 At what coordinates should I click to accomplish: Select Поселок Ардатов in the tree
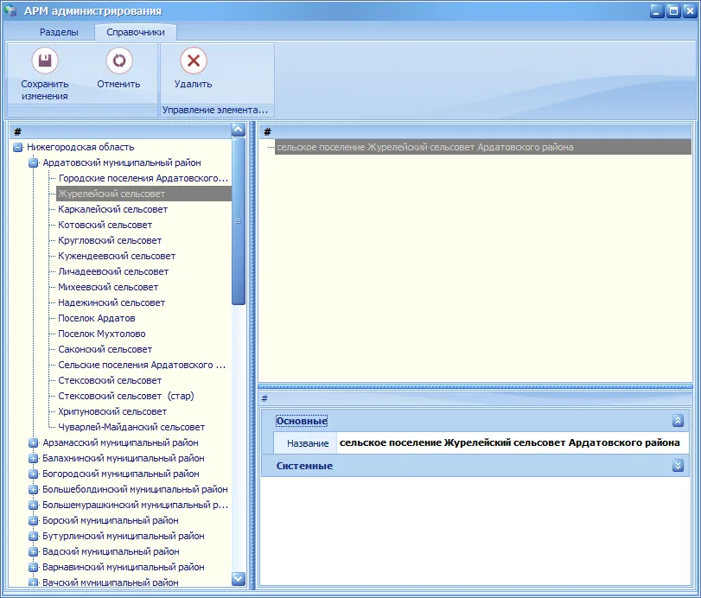pos(97,318)
